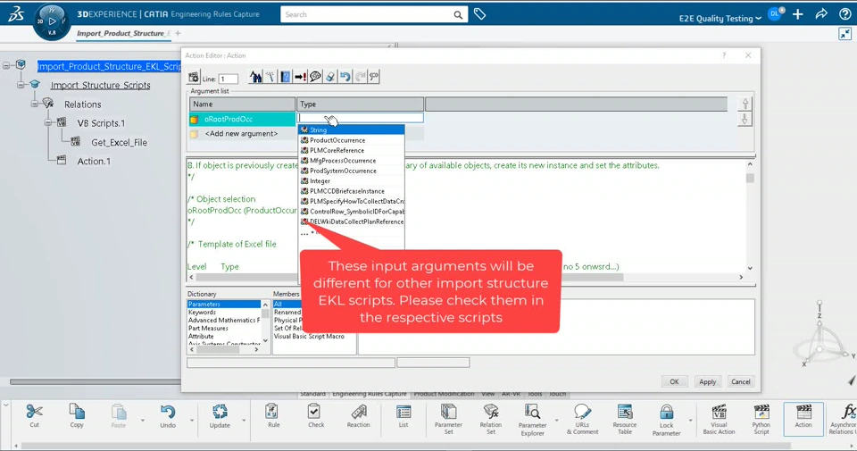Click the top Search box
Viewport: 857px width, 451px height.
click(374, 15)
